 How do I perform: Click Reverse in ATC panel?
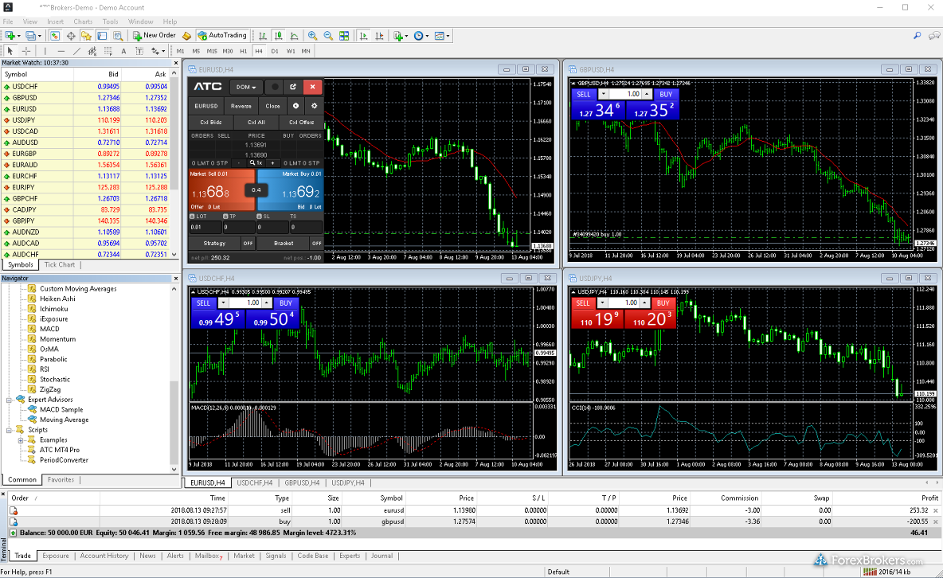click(241, 106)
